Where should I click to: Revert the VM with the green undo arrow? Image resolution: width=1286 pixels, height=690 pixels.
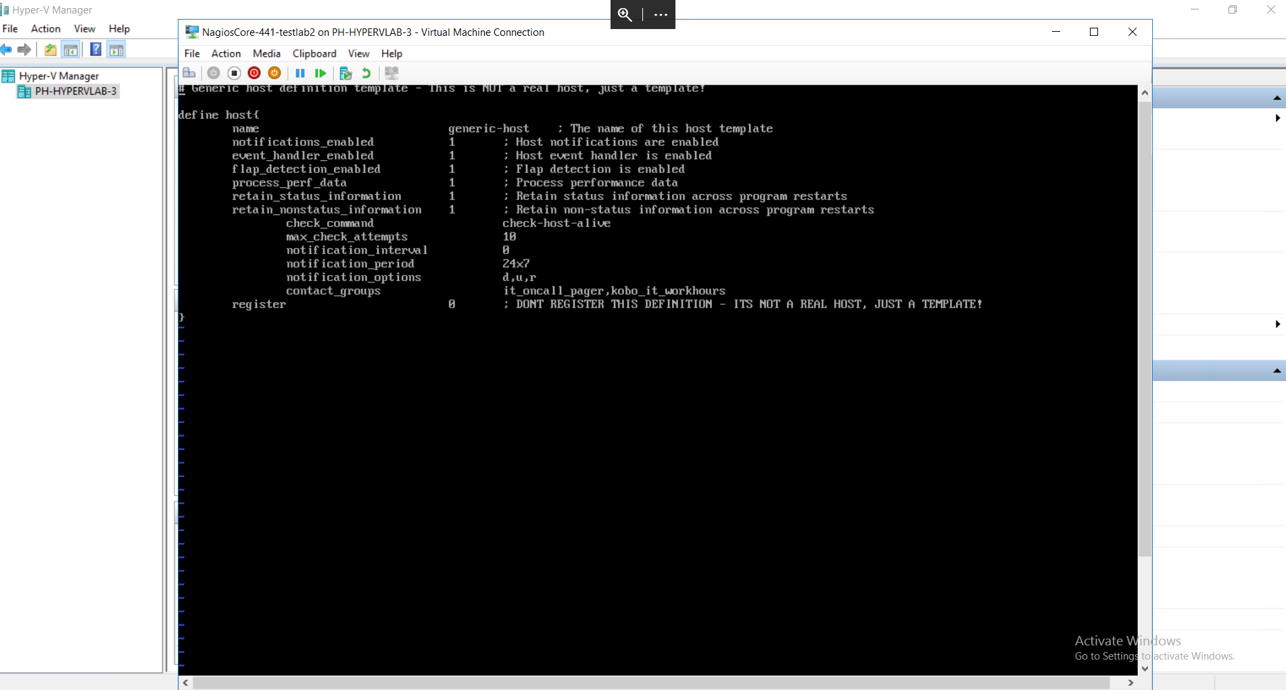pyautogui.click(x=366, y=73)
